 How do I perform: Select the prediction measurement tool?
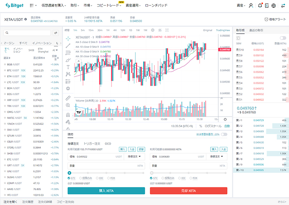click(68, 81)
